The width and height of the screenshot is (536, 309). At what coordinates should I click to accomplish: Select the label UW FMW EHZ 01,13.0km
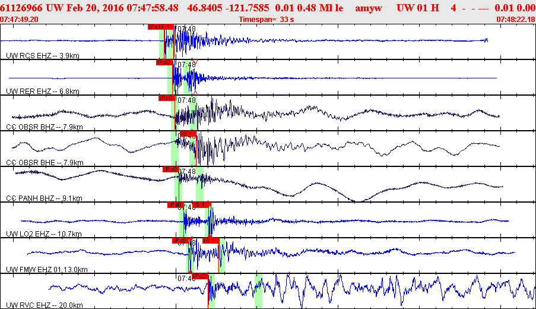pyautogui.click(x=47, y=269)
